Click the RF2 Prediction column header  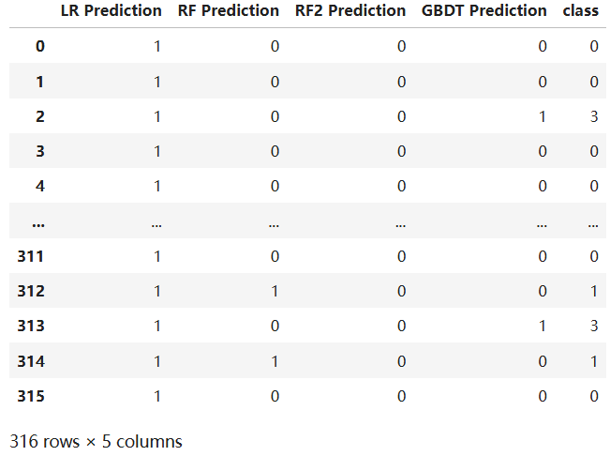tap(350, 11)
